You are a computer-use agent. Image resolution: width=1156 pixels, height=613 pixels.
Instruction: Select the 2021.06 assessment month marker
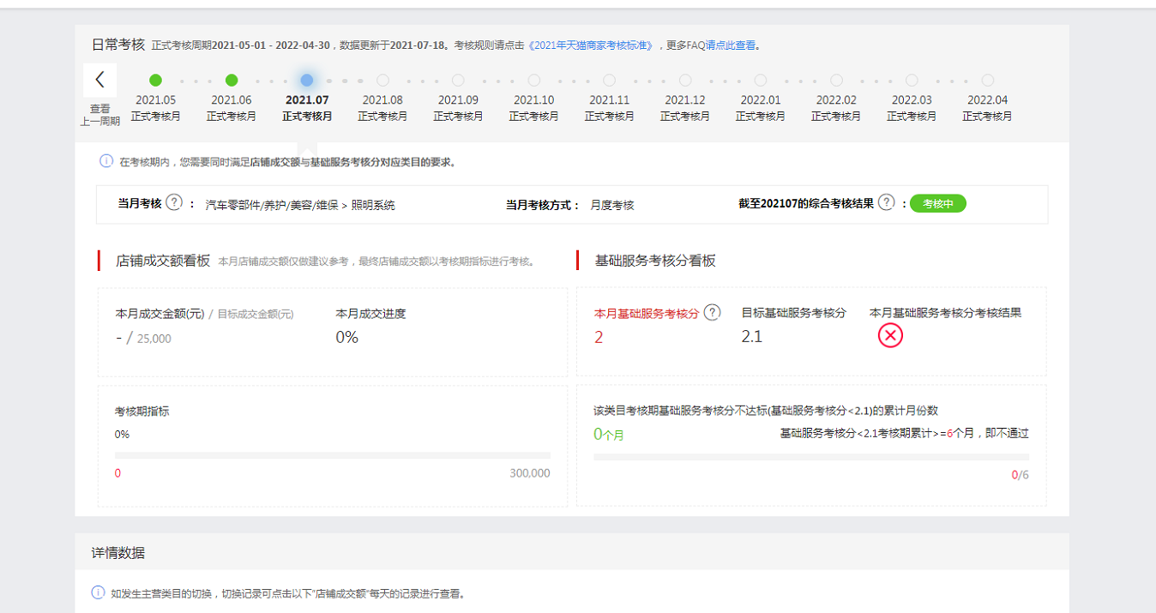point(232,81)
